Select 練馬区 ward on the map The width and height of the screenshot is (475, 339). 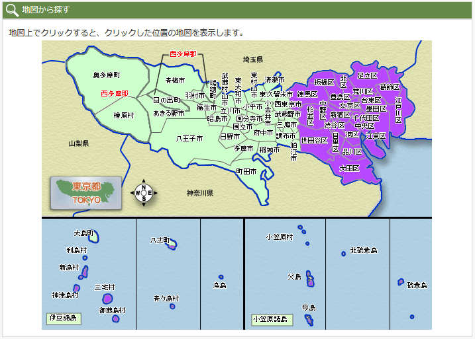point(307,94)
